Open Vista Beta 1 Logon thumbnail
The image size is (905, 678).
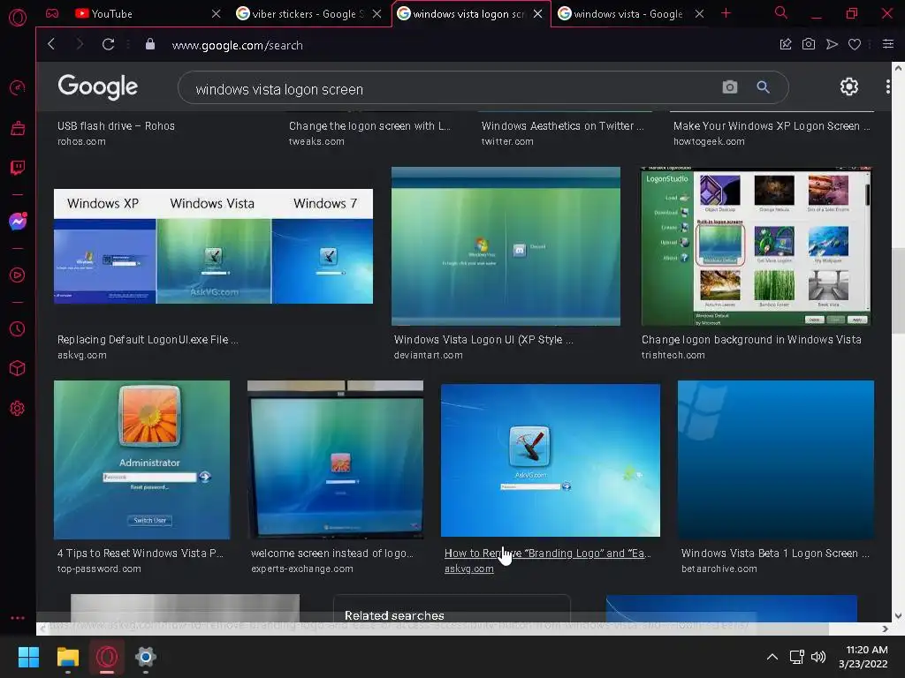[776, 459]
